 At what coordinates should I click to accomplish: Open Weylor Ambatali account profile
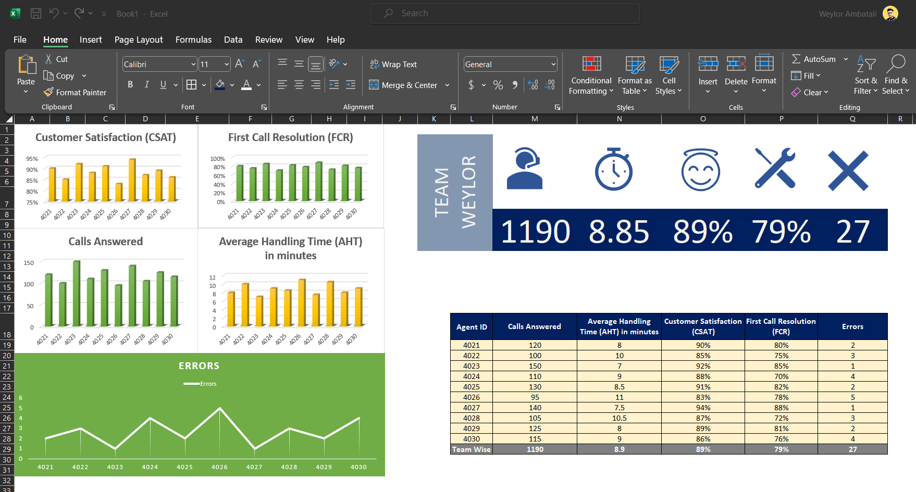click(x=858, y=14)
